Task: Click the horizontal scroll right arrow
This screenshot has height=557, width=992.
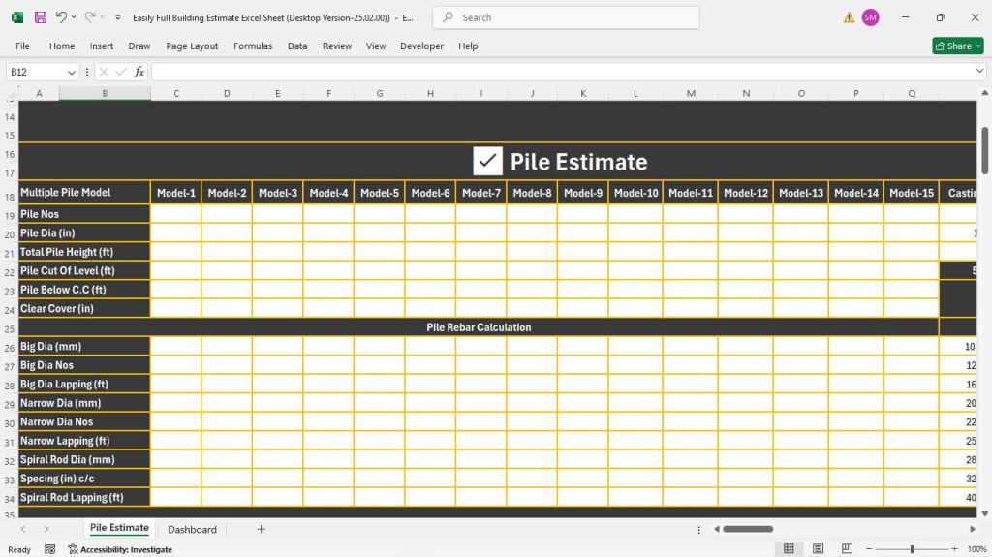Action: (973, 529)
